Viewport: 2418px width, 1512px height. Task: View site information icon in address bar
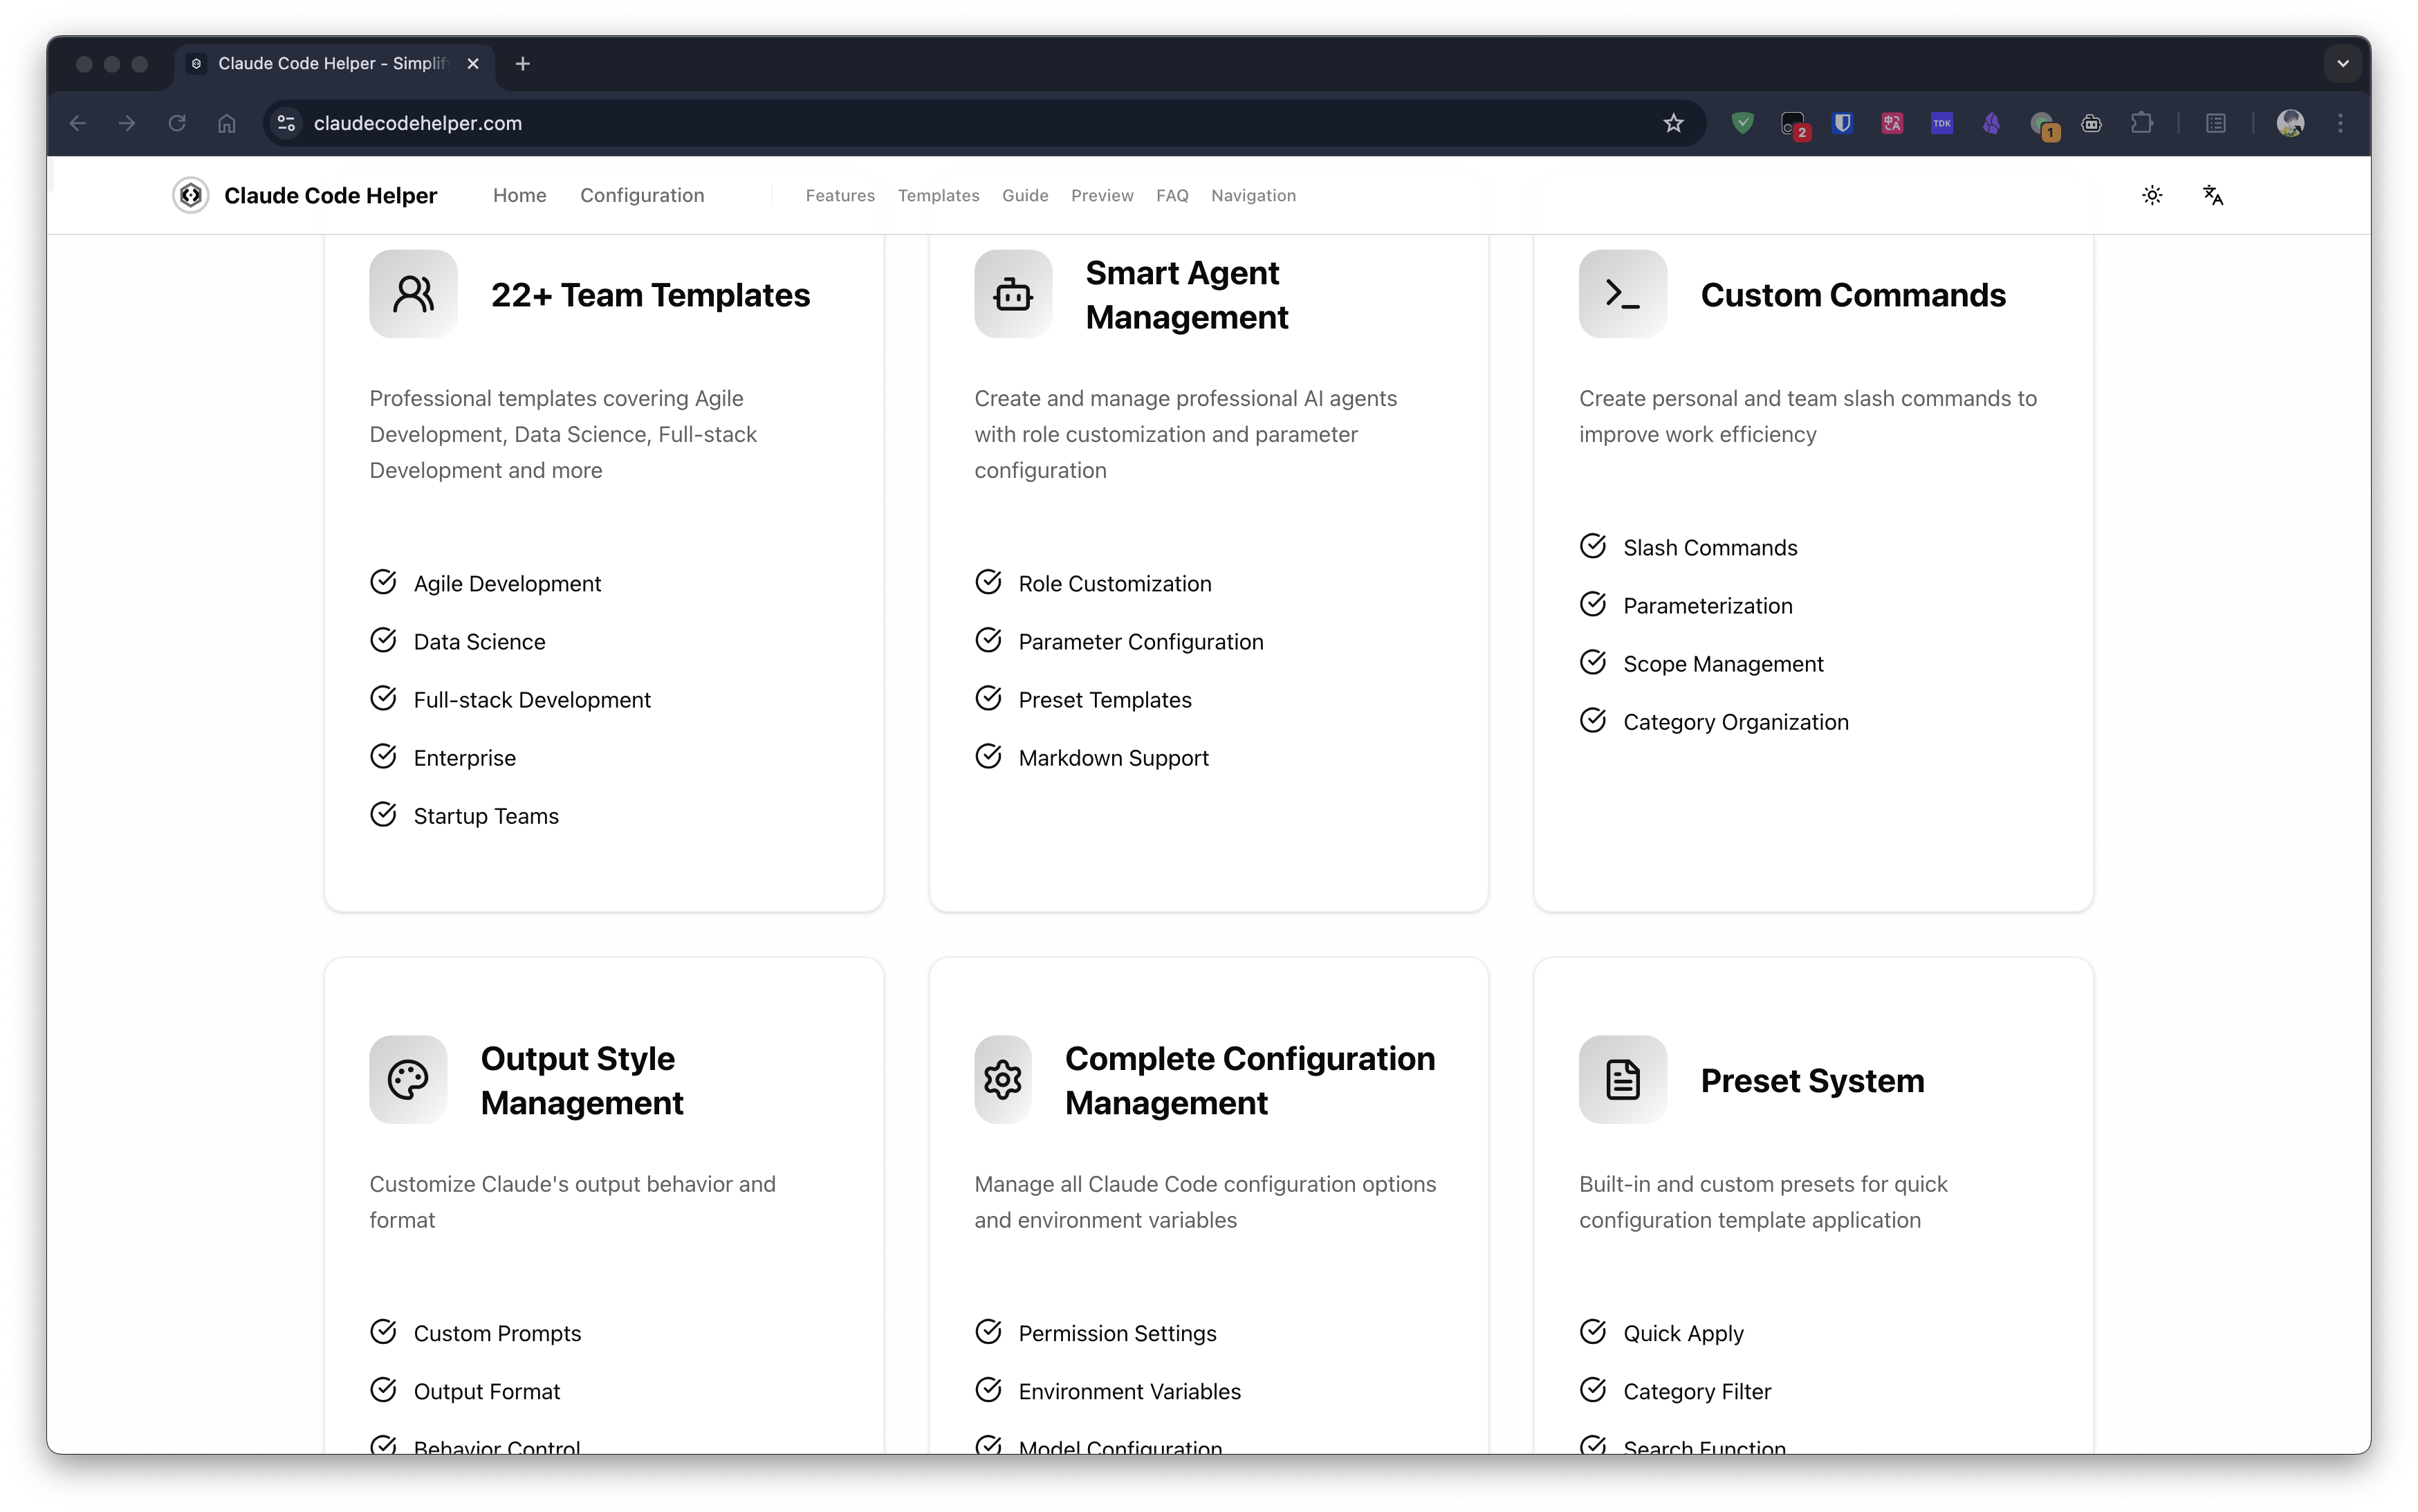coord(286,123)
